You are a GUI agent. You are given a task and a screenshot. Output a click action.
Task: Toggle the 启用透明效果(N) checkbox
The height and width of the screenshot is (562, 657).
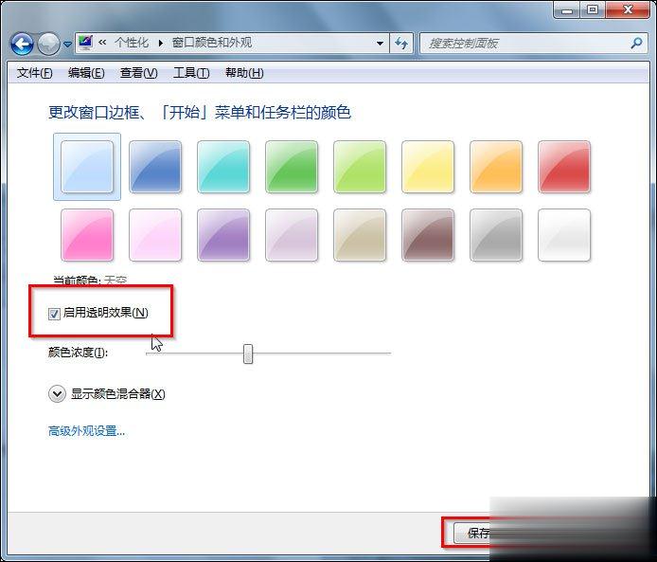point(54,314)
